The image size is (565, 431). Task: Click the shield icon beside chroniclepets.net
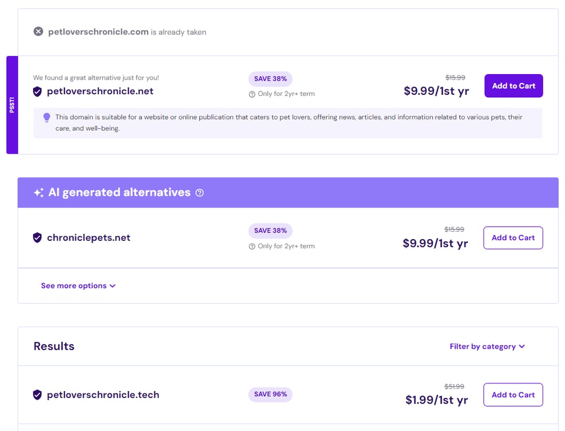(37, 237)
